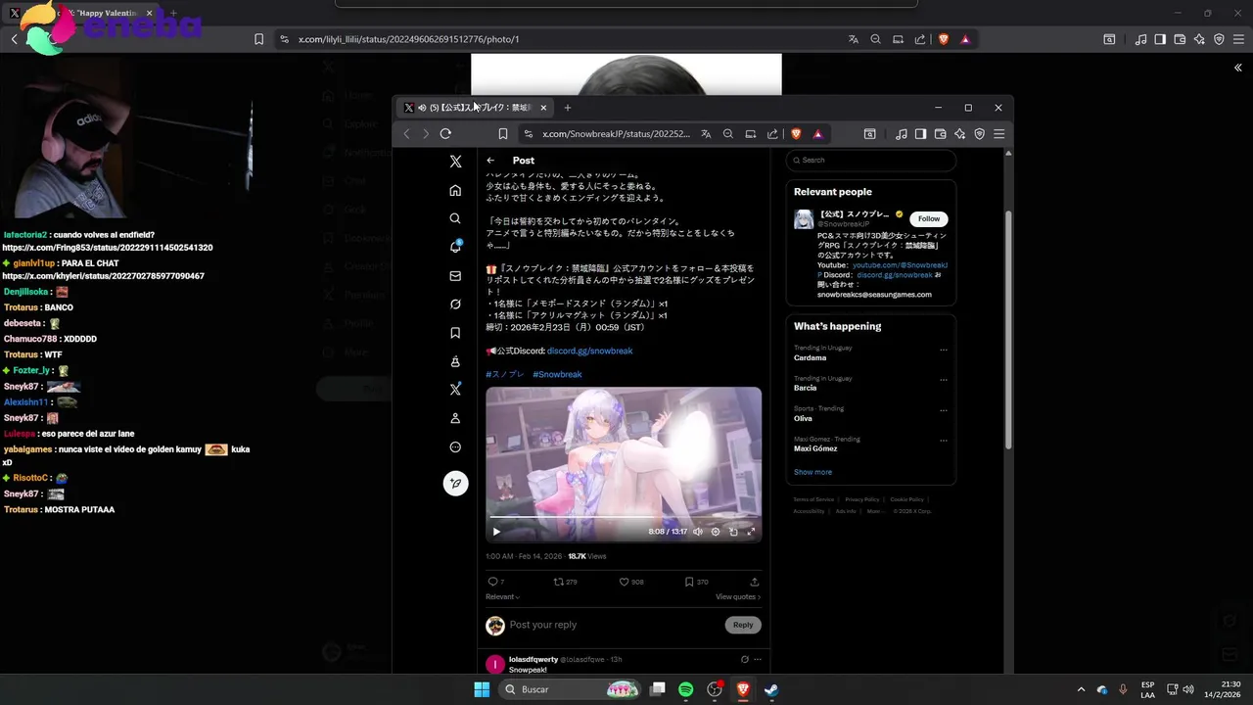
Task: Open translate icon in front window address bar
Action: pos(706,134)
